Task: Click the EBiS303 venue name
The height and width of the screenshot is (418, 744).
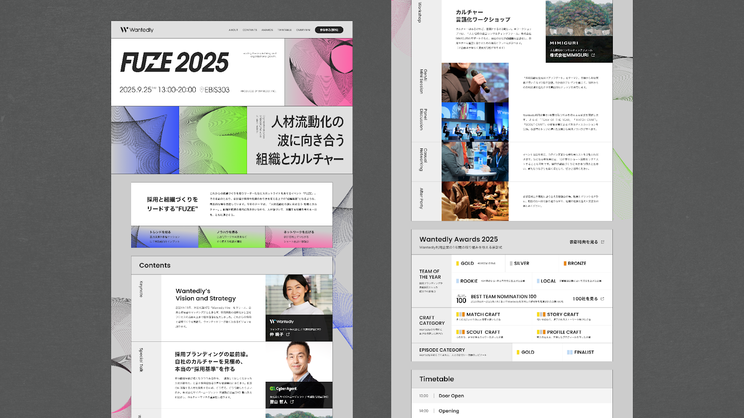Action: point(217,90)
